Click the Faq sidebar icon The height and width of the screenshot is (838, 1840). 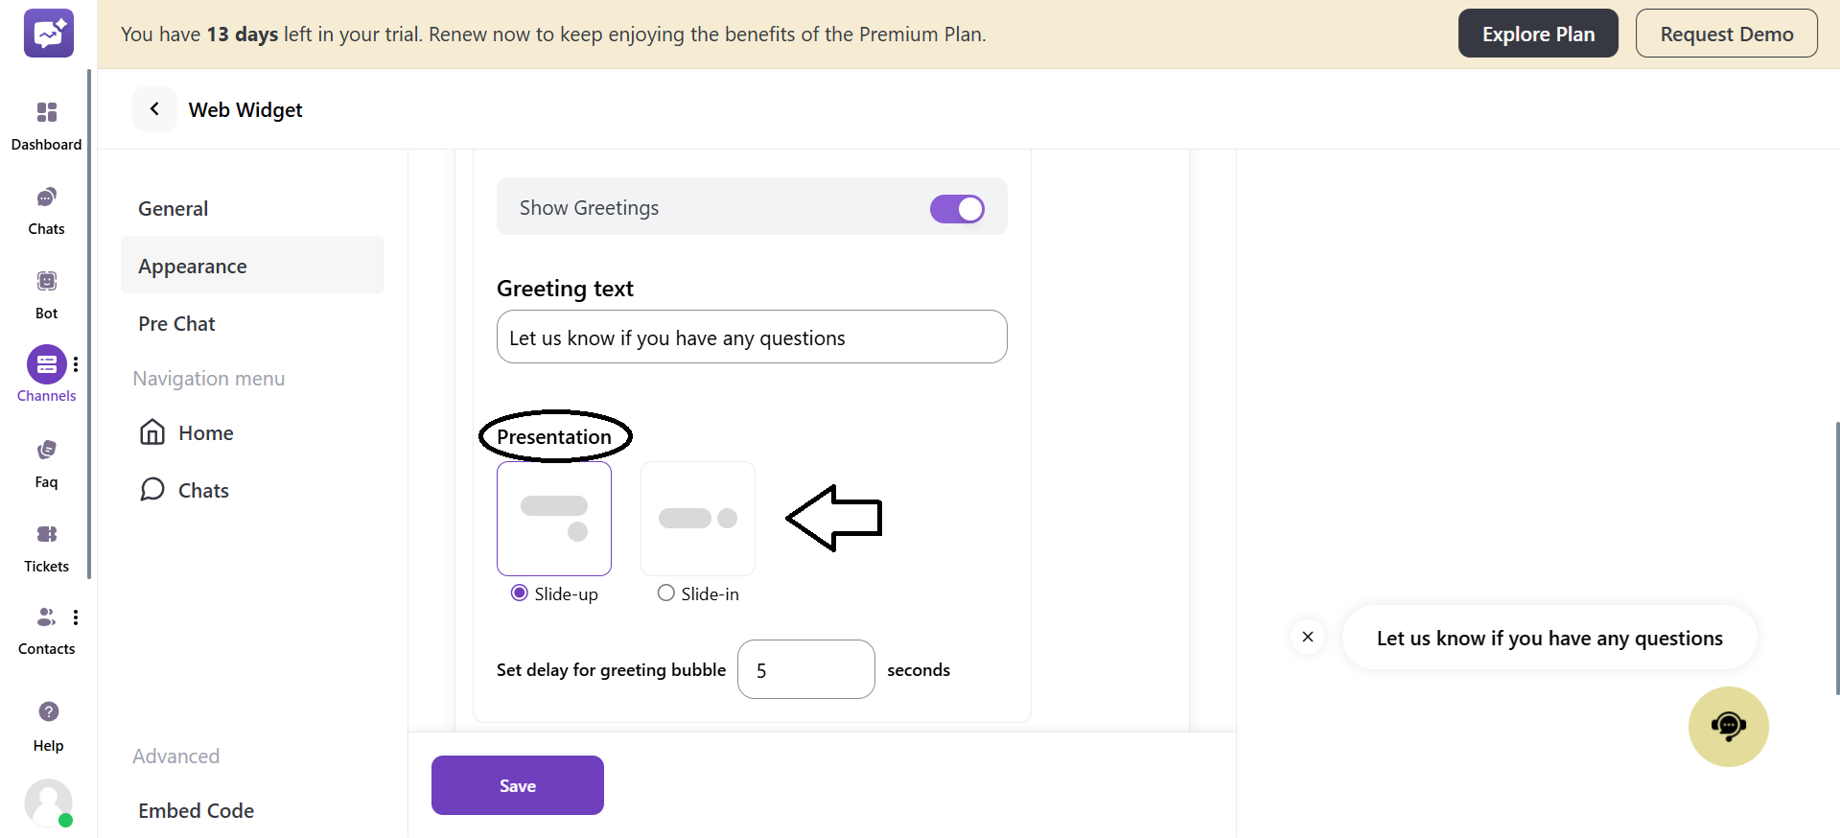coord(46,450)
